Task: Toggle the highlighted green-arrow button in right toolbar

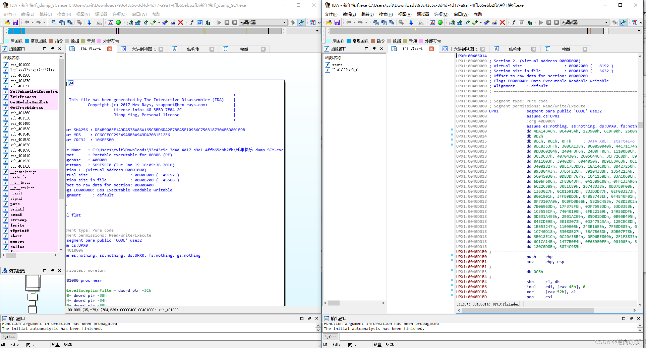Action: (x=623, y=22)
